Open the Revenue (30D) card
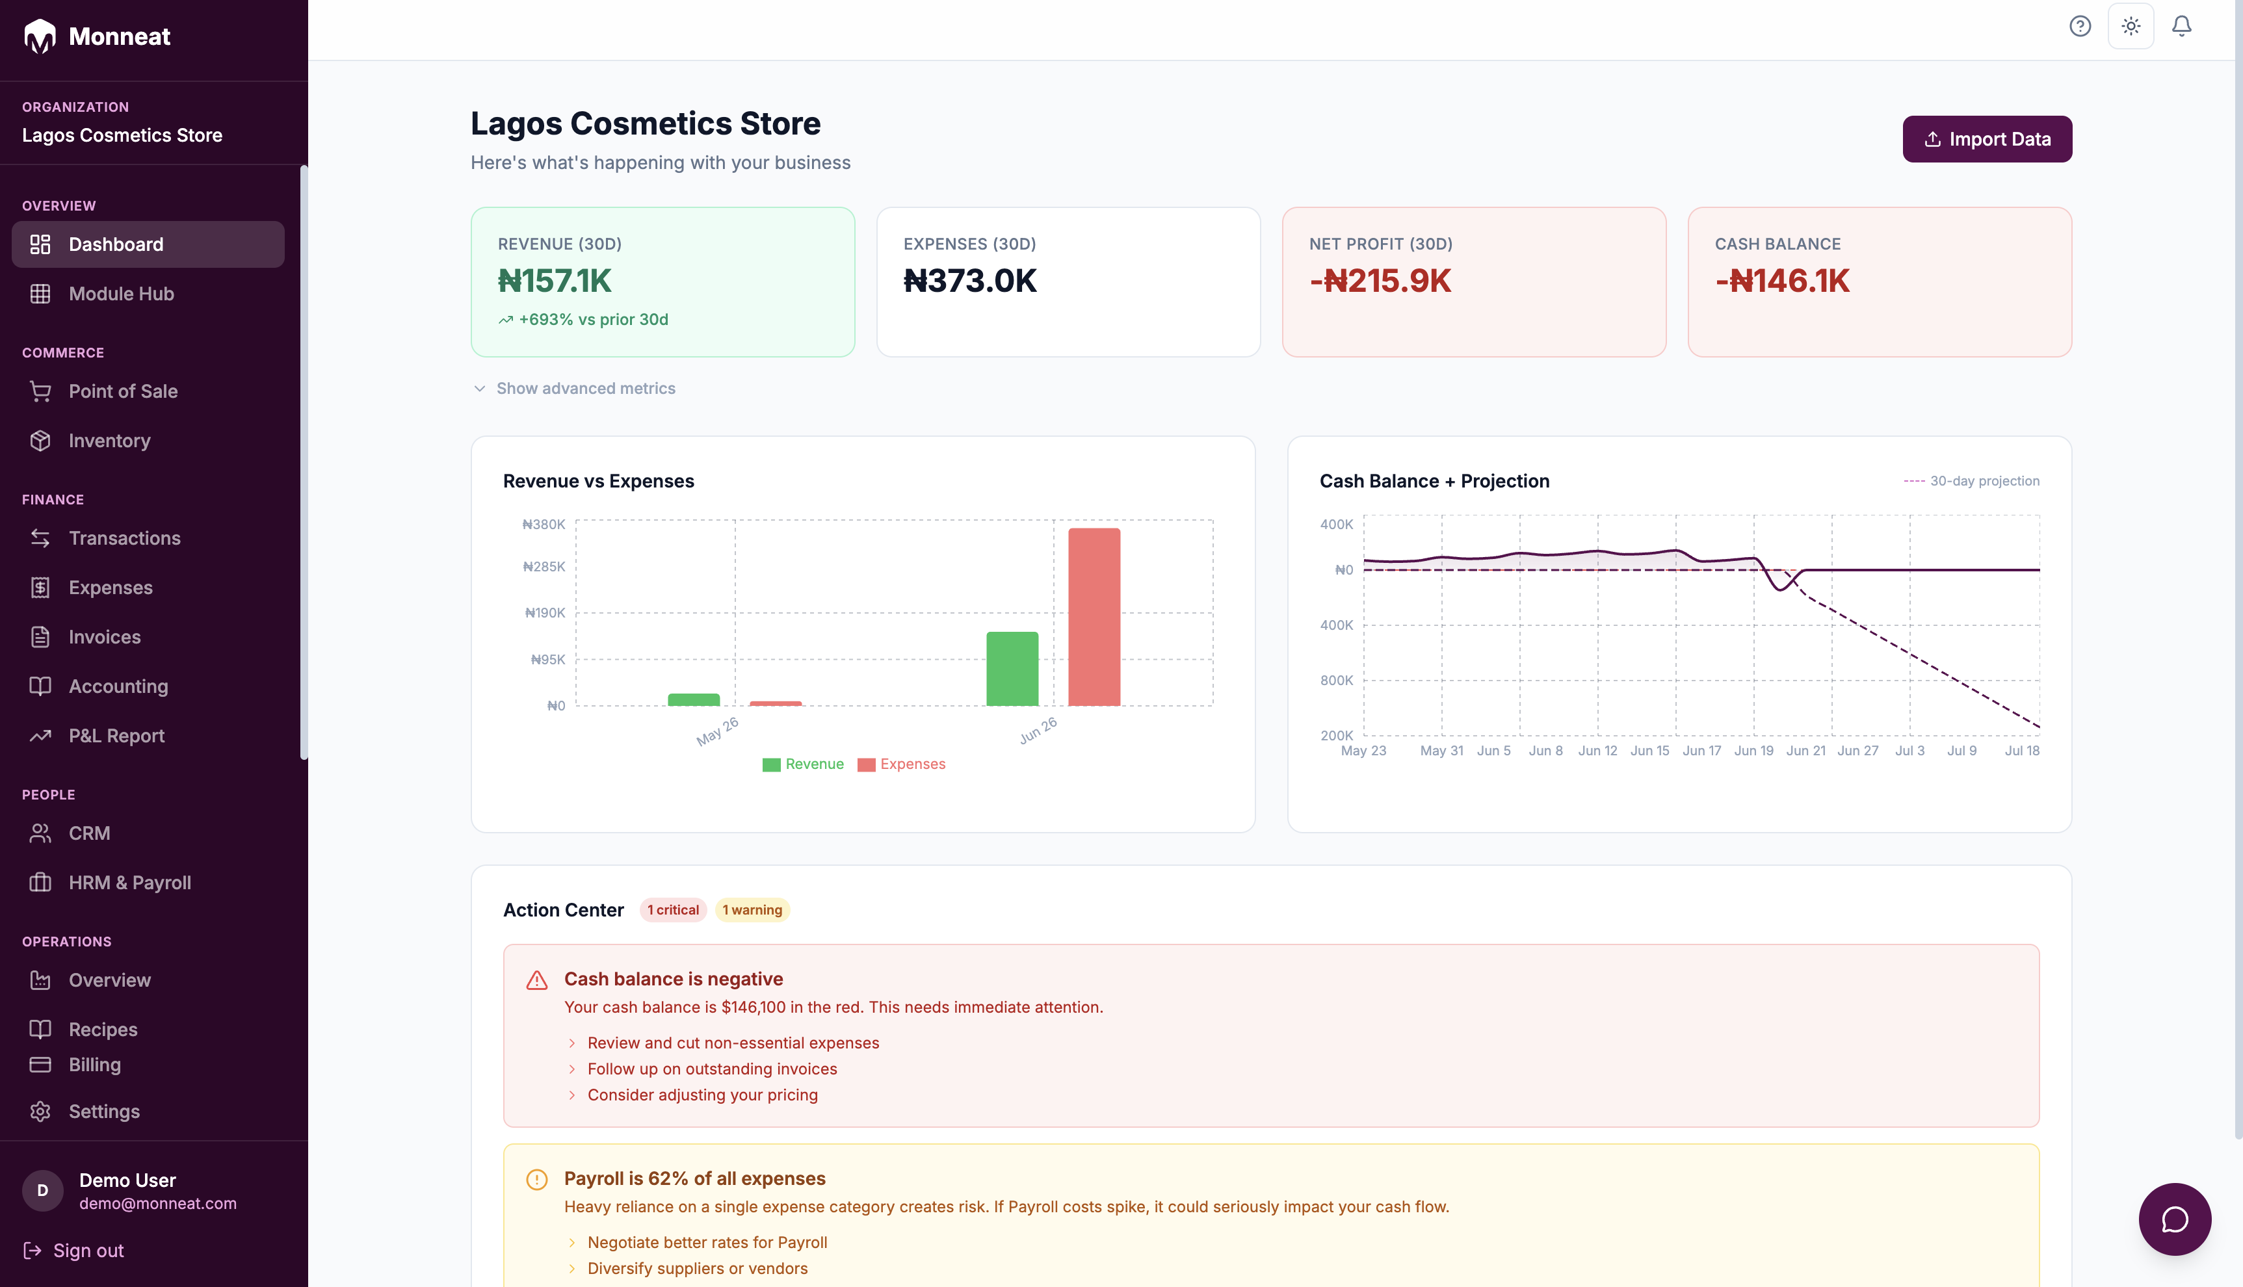The height and width of the screenshot is (1287, 2243). pyautogui.click(x=663, y=282)
